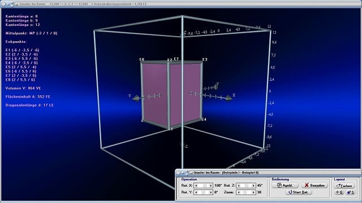Click the Zoom slider track
This screenshot has width=362, height=203.
[246, 192]
